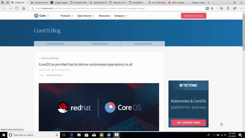The image size is (245, 138).
Task: Switch to the Docker for Win tab
Action: pyautogui.click(x=39, y=3)
